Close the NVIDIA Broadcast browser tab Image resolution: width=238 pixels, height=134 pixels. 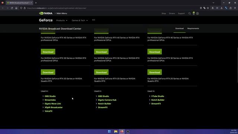(31, 3)
